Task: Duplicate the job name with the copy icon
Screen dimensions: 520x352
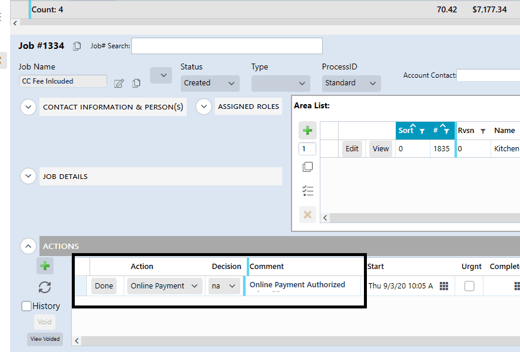Action: click(x=136, y=83)
